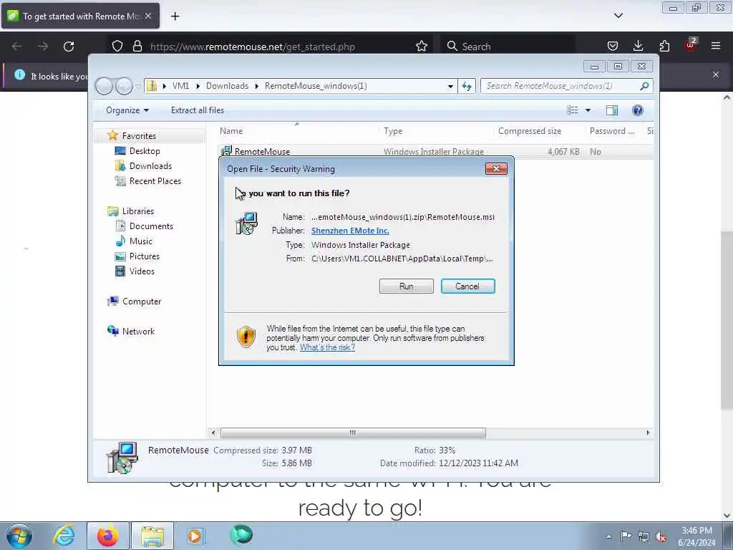Sort by Compressed size column header
The width and height of the screenshot is (733, 550).
click(529, 131)
